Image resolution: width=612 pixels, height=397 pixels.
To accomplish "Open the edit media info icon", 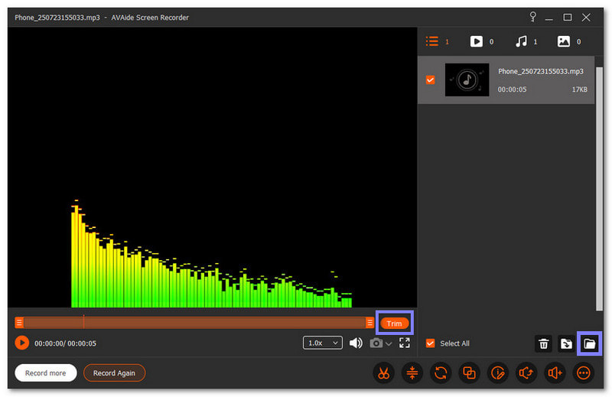I will 498,373.
